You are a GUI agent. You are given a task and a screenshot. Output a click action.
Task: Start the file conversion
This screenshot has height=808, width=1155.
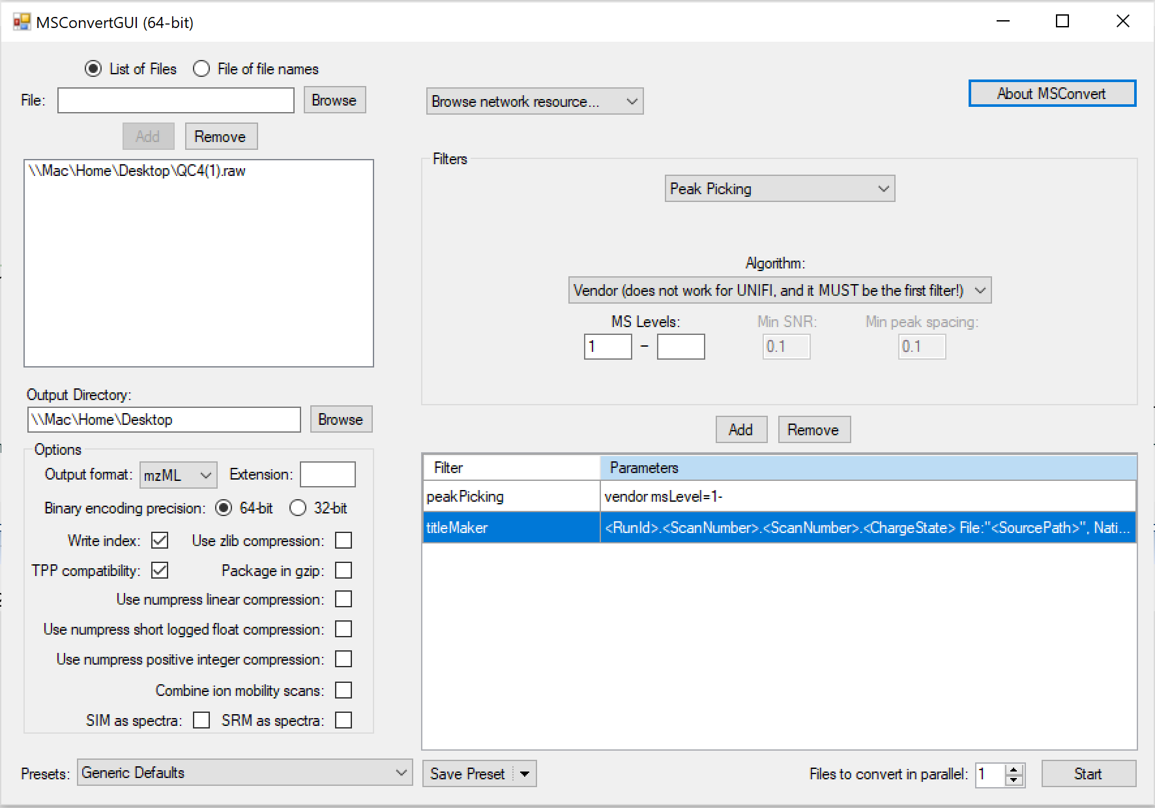coord(1089,773)
